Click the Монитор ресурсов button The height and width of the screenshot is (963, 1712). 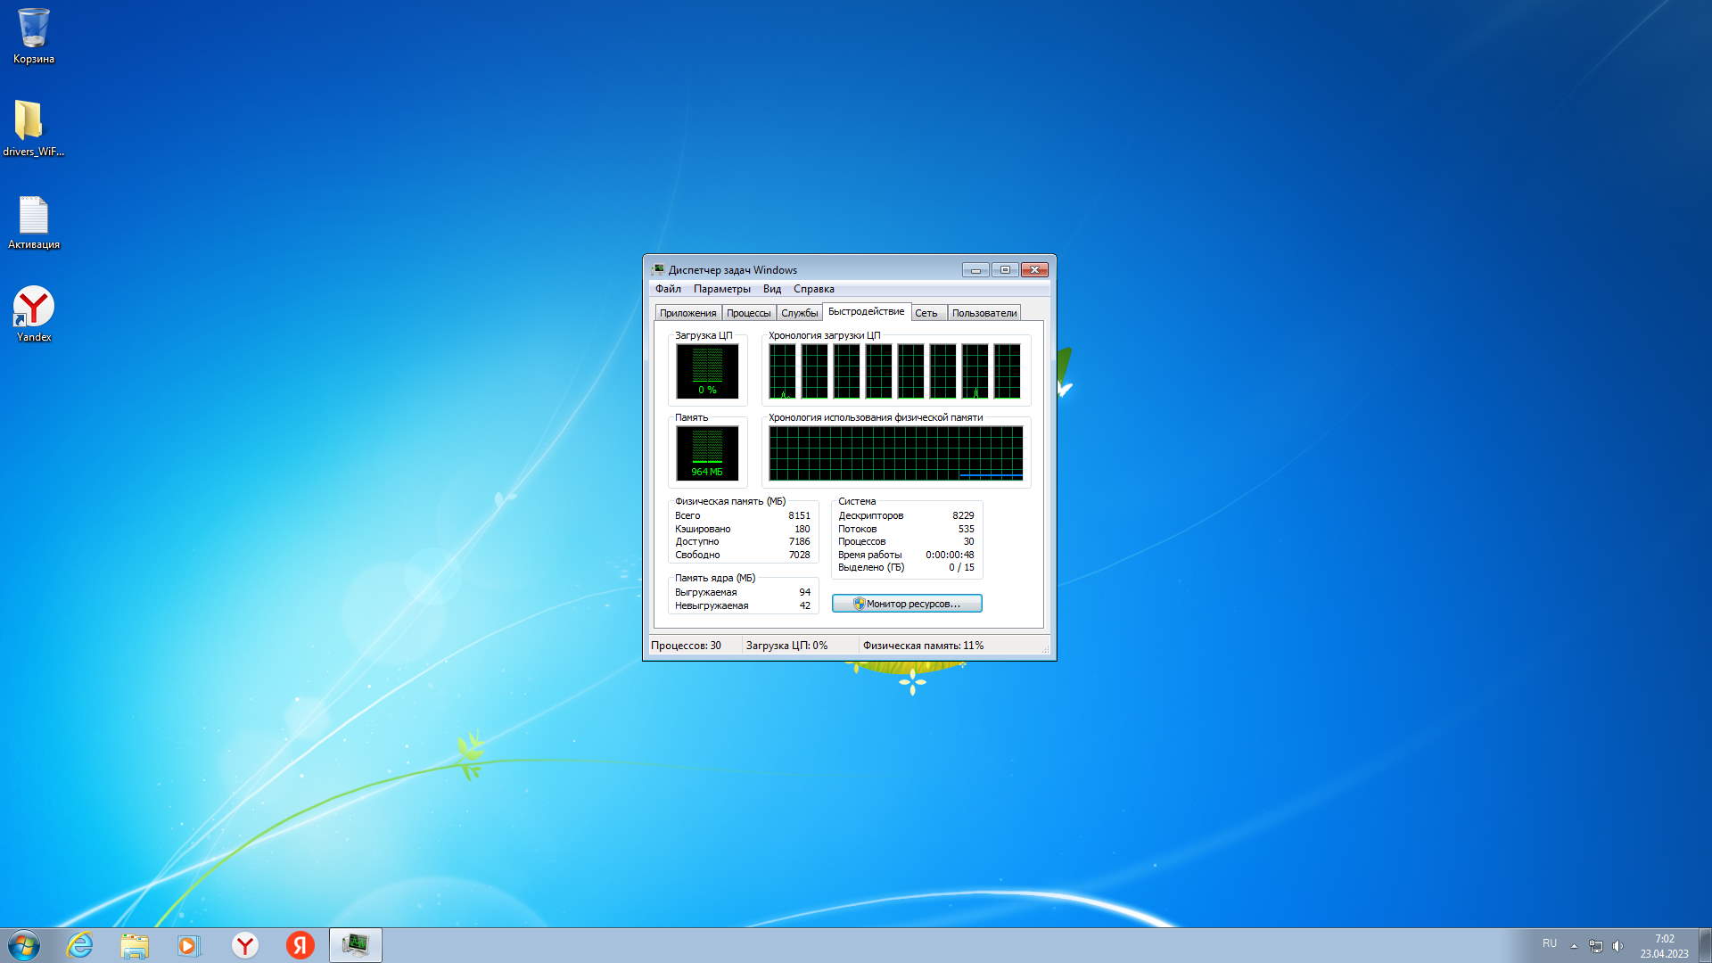tap(907, 604)
